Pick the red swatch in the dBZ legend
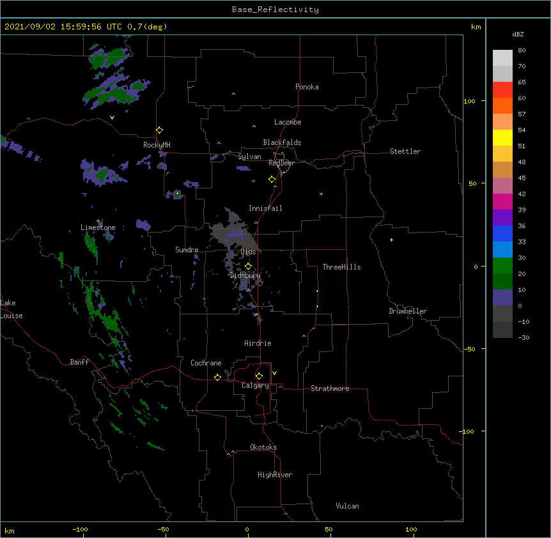This screenshot has width=551, height=538. [502, 90]
